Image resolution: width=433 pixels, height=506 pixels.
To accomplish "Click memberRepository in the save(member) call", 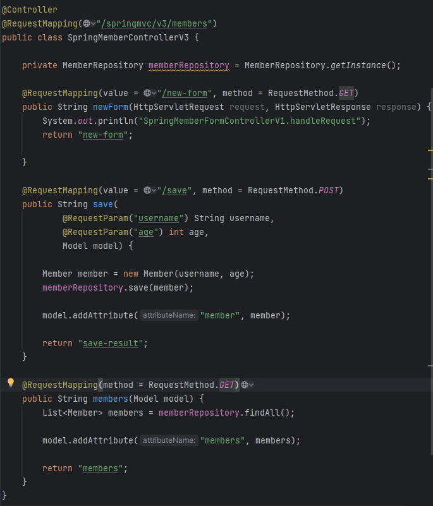I will (83, 288).
